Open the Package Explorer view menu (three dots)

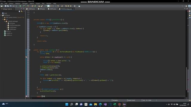(24, 11)
